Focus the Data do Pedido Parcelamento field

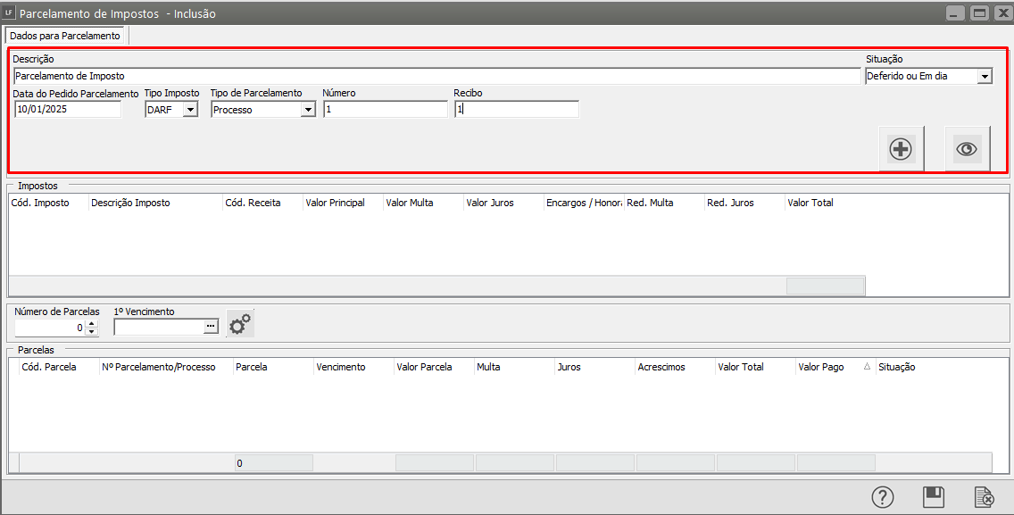pos(68,110)
